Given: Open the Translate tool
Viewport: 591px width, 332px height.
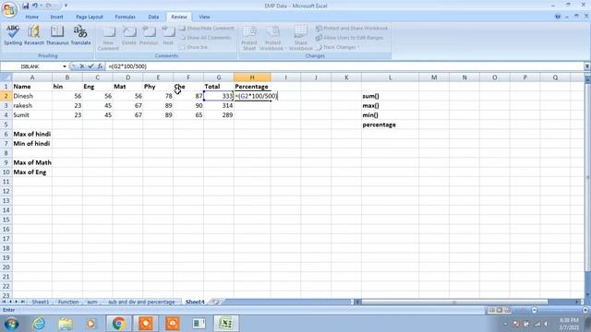Looking at the screenshot, I should pyautogui.click(x=80, y=35).
